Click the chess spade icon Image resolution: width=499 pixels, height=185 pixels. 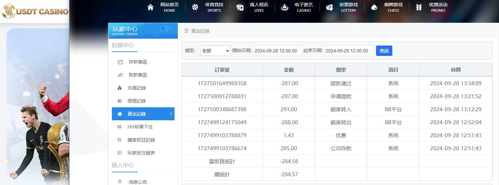point(374,7)
